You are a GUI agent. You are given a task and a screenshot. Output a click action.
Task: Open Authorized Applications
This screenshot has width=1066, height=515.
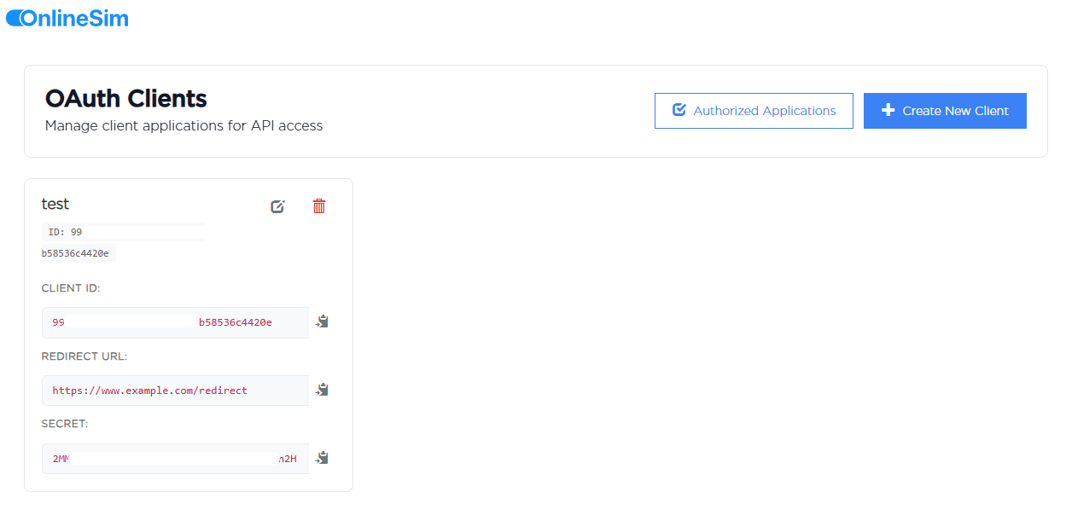click(x=754, y=110)
